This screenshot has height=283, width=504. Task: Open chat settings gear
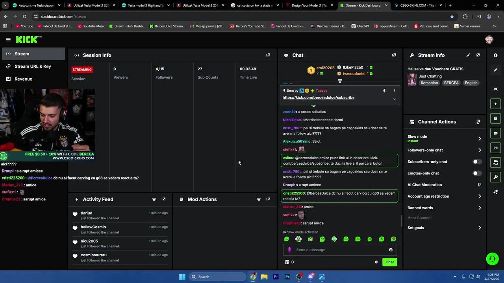pos(376,262)
